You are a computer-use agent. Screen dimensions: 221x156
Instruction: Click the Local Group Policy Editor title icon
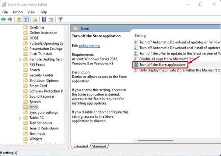tap(4, 4)
